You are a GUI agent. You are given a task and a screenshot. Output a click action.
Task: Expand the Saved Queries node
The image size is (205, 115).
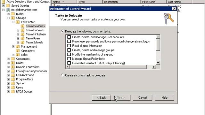coord(4,6)
